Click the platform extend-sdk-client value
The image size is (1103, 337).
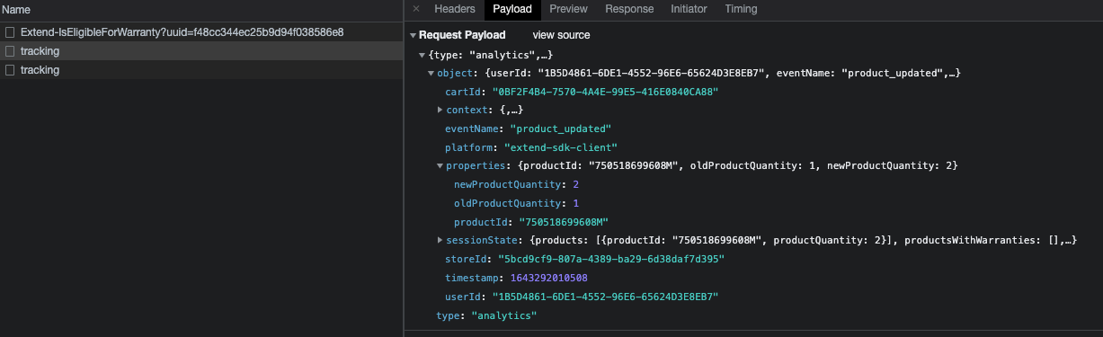[561, 147]
